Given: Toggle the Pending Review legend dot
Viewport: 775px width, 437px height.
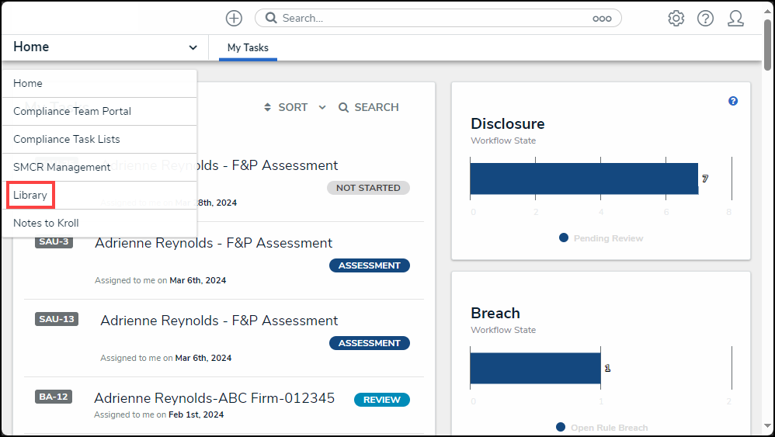Looking at the screenshot, I should [564, 238].
